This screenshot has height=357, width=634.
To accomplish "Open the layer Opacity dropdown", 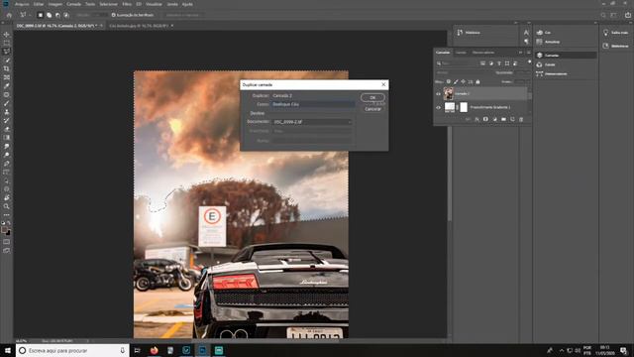I will 522,72.
